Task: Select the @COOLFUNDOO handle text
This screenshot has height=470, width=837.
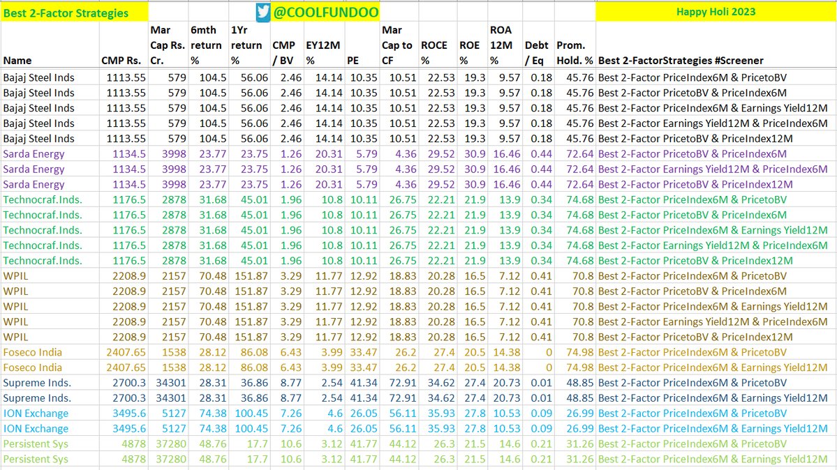Action: click(325, 13)
